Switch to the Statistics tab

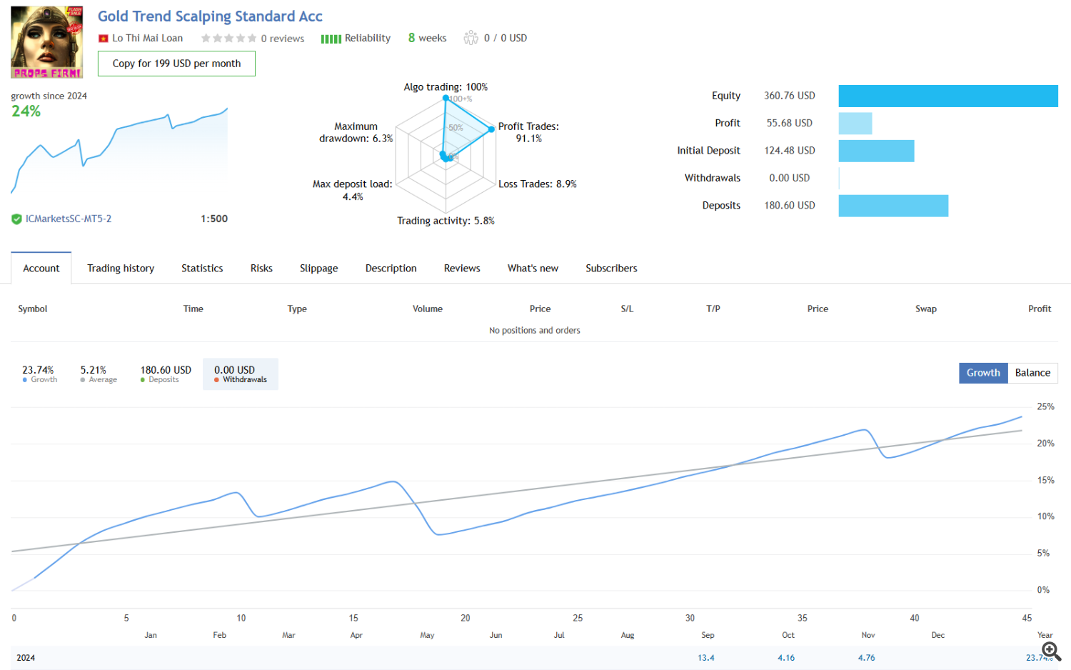(x=202, y=269)
